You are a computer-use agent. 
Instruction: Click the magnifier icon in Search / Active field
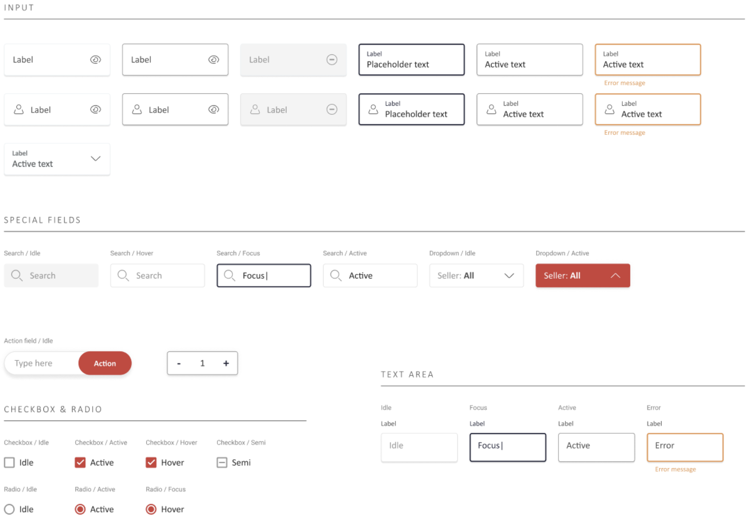[336, 275]
